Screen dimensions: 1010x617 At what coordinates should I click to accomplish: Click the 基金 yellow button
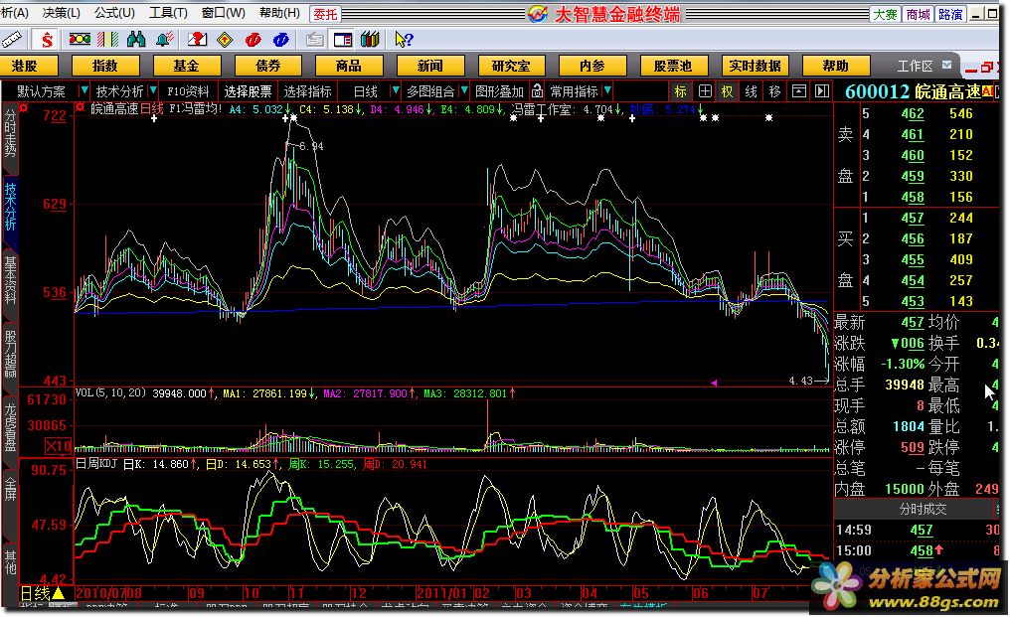tap(186, 66)
